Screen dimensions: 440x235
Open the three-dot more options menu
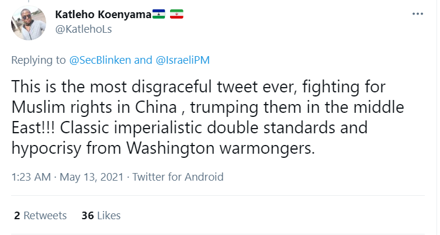[x=417, y=14]
